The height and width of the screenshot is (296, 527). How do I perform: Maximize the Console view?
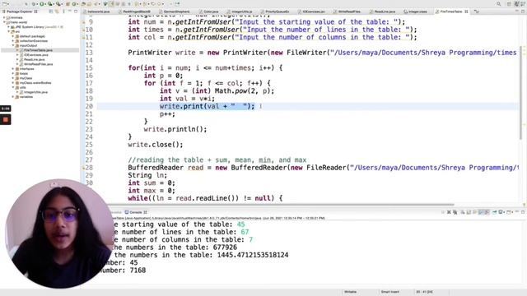point(523,212)
